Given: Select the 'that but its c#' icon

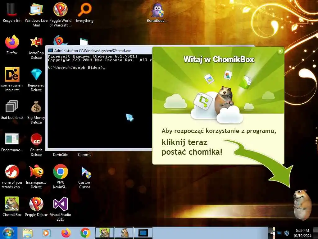Looking at the screenshot, I should [x=12, y=110].
